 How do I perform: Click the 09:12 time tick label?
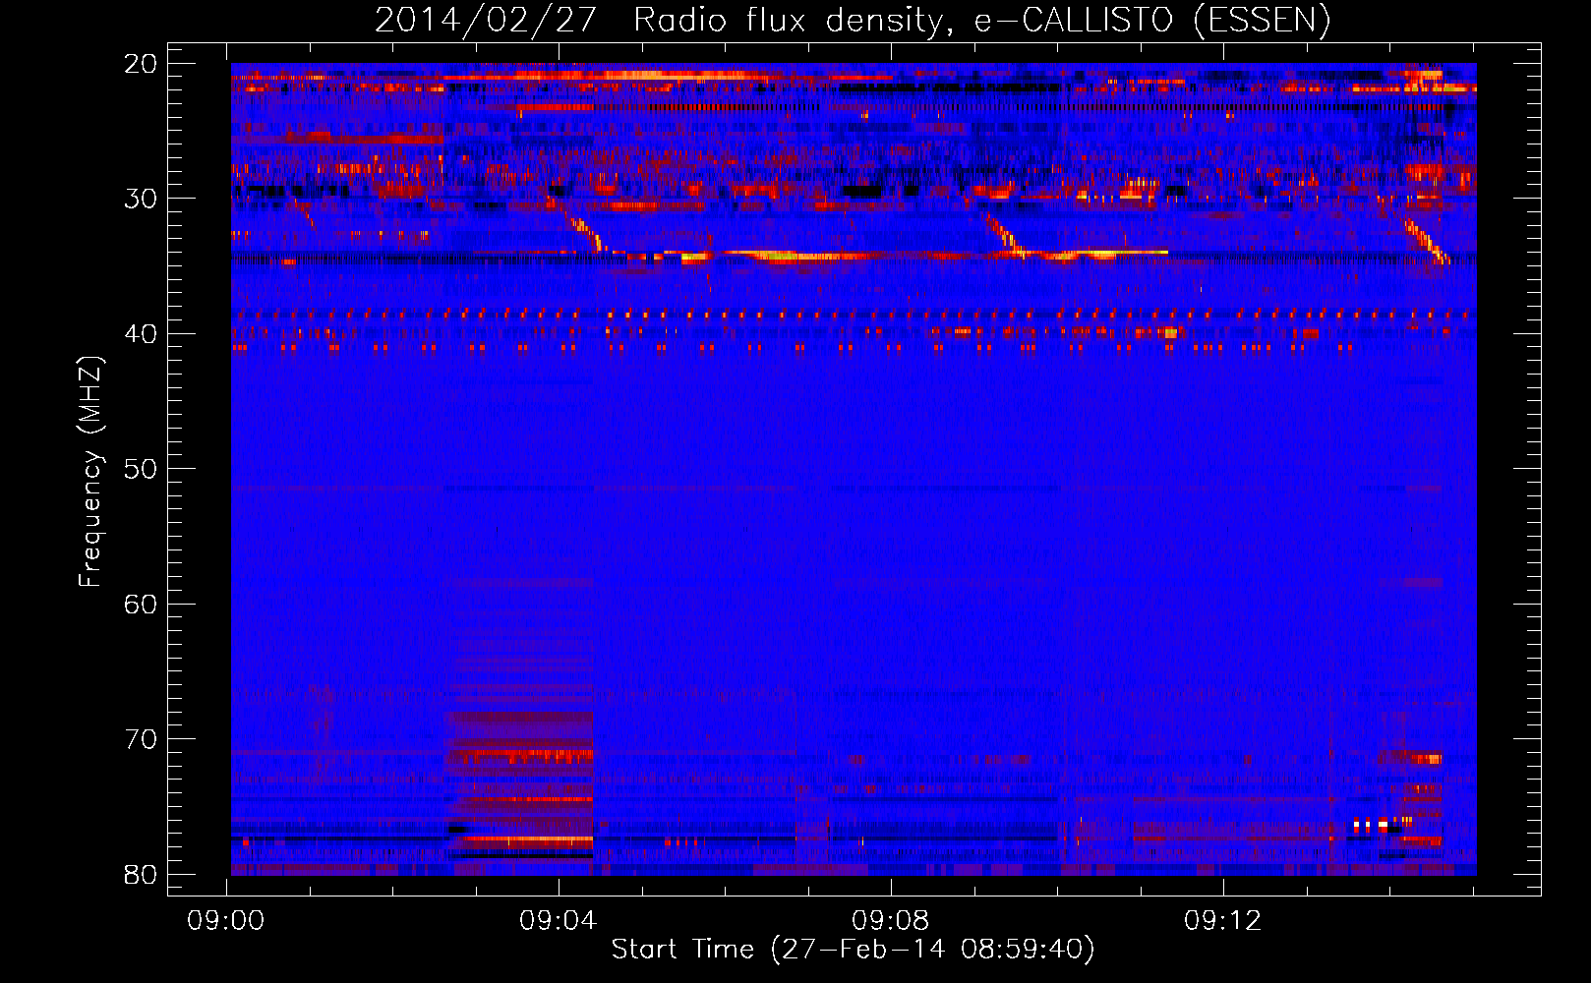[1223, 921]
